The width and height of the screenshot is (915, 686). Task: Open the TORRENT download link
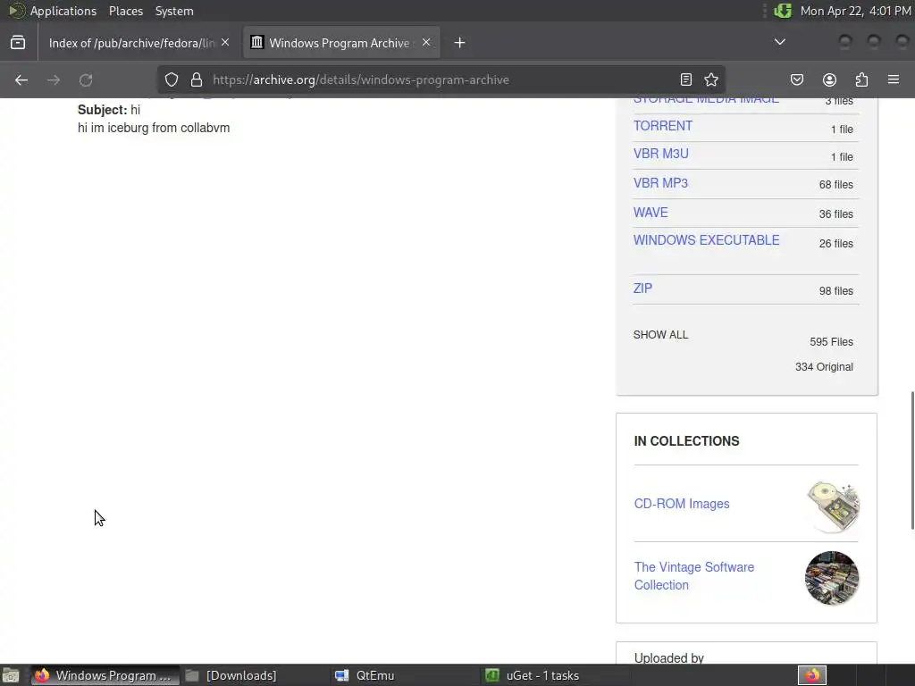pos(663,125)
